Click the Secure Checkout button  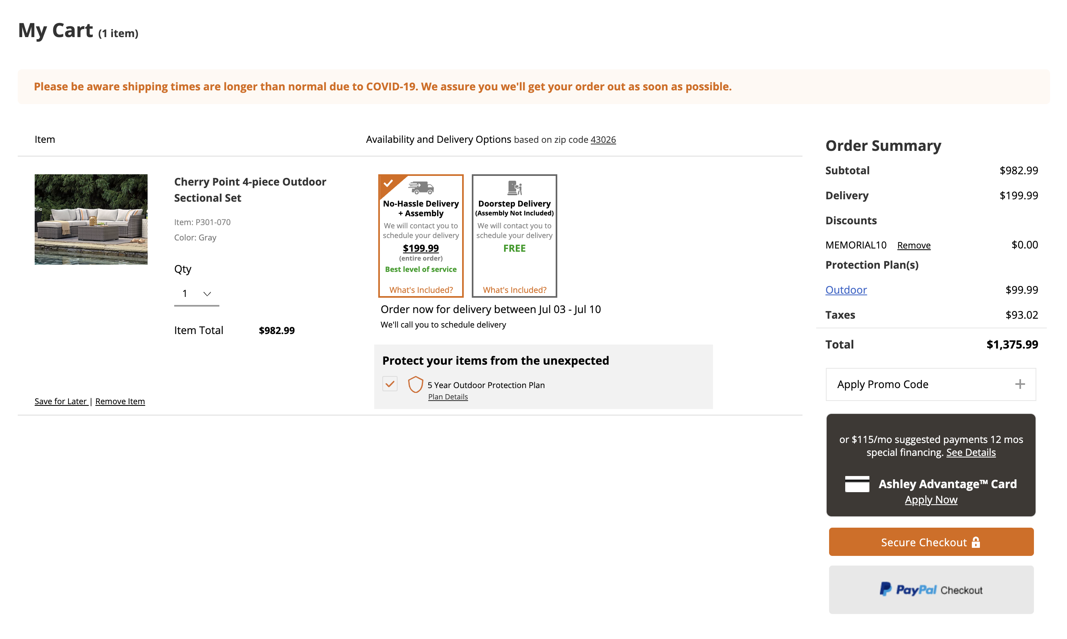[x=931, y=542]
